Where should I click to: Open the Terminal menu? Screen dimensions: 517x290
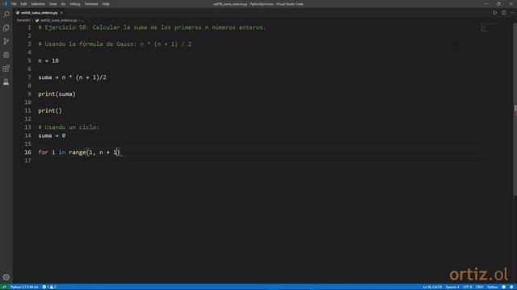pos(91,4)
